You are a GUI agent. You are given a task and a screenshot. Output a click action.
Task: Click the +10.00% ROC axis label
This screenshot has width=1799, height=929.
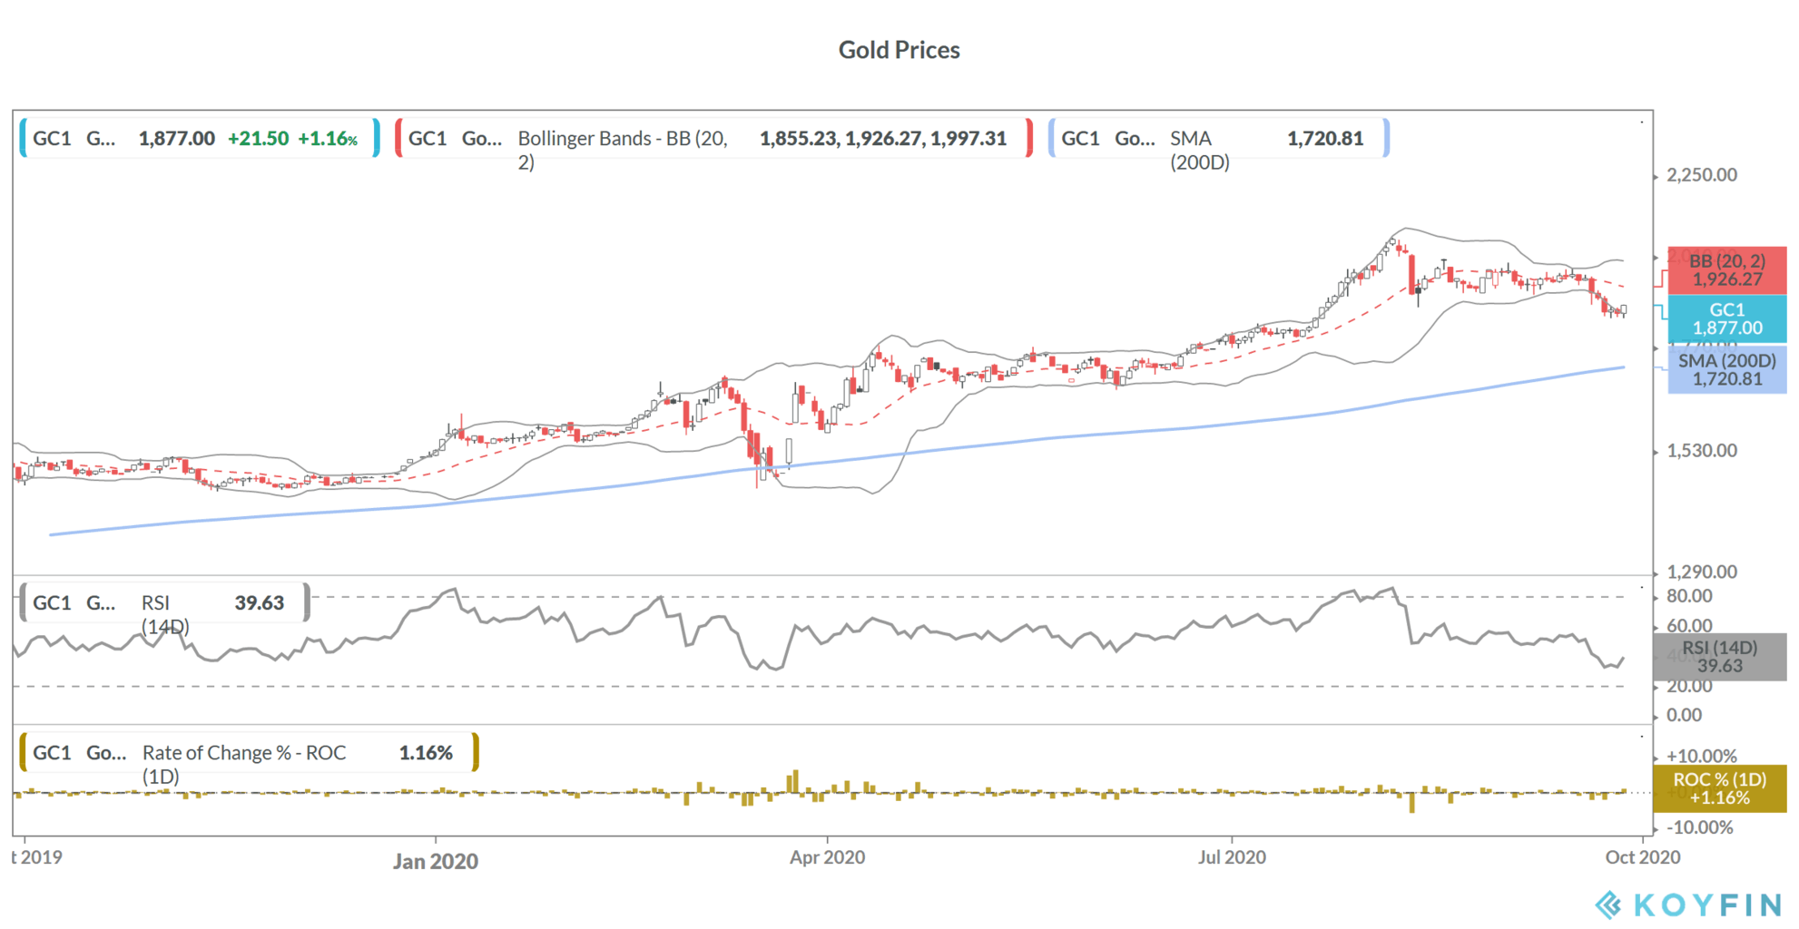point(1702,756)
